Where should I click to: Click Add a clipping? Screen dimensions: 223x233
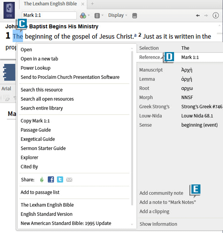click(x=154, y=212)
